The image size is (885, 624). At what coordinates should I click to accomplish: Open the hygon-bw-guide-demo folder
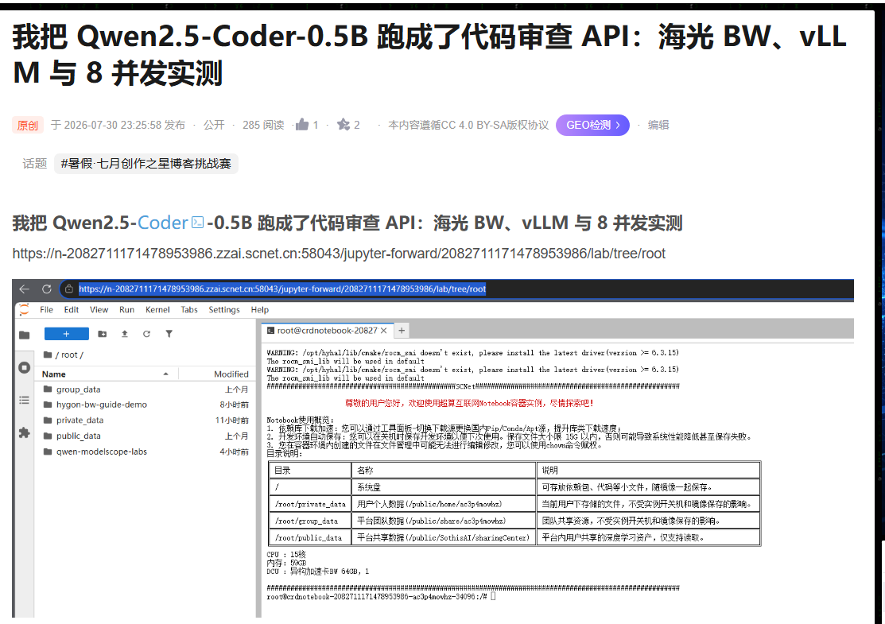point(146,405)
